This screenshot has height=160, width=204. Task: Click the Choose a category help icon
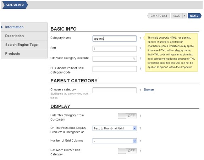pyautogui.click(x=140, y=90)
